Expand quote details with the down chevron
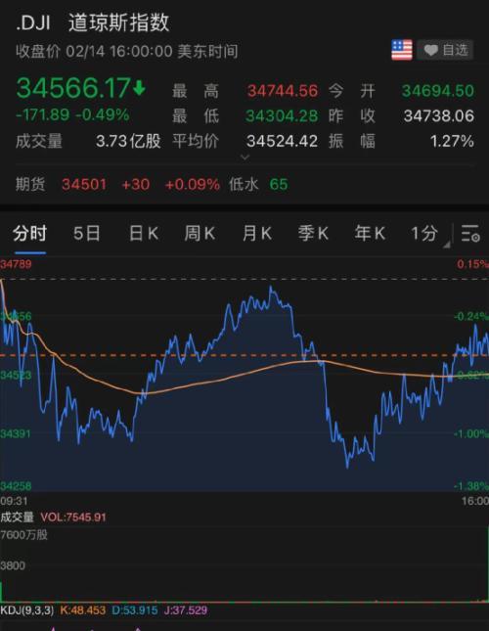Viewport: 489px width, 631px height. [x=244, y=157]
